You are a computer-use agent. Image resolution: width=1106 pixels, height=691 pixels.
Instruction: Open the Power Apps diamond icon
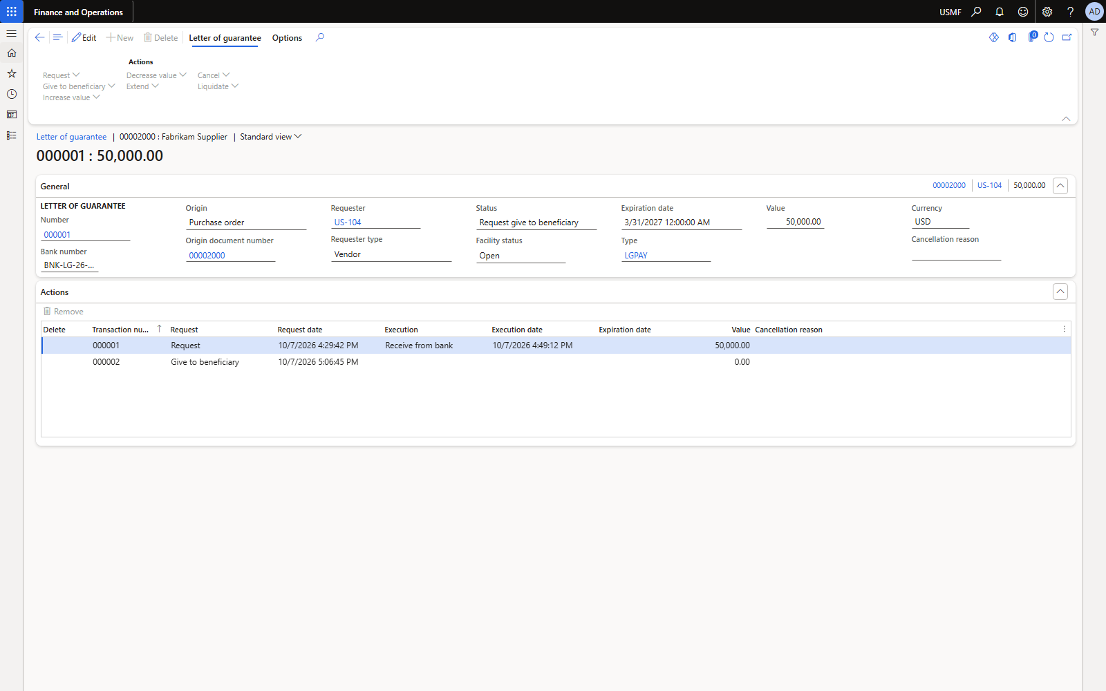point(994,37)
